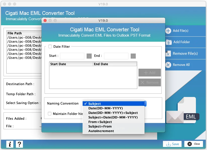Click the Remove date range button
The image size is (207, 150).
click(x=150, y=83)
